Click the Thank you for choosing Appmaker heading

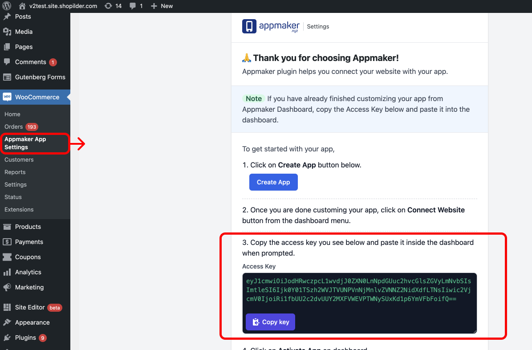click(326, 58)
